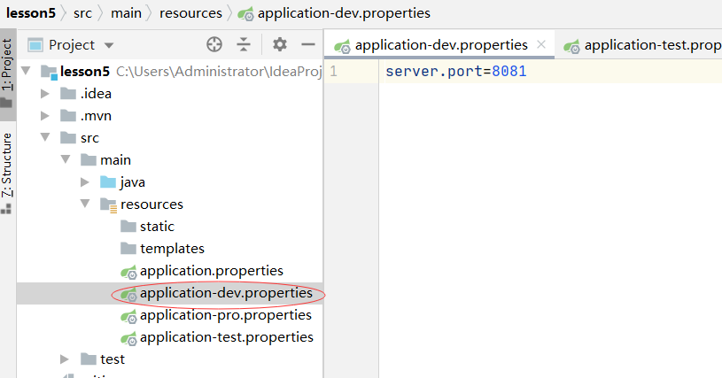Select application-pro.properties Spring config file icon
The image size is (722, 378).
(x=129, y=317)
